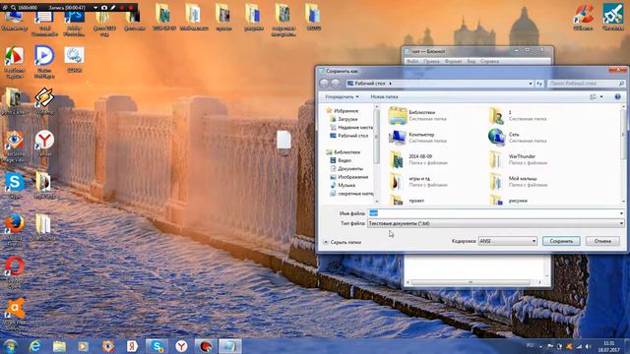Open Photoshop desktop shortcut

75,23
